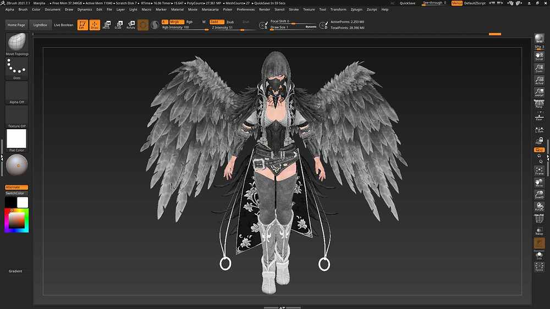Screen dimensions: 550x309
Task: Select the Zoom canvas tool
Action: click(539, 68)
